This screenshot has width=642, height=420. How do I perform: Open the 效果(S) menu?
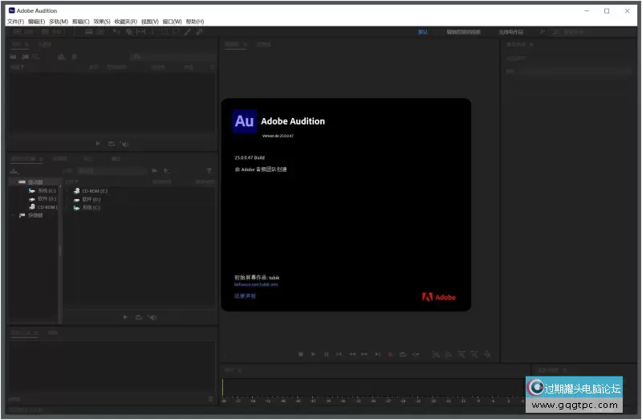(x=102, y=22)
